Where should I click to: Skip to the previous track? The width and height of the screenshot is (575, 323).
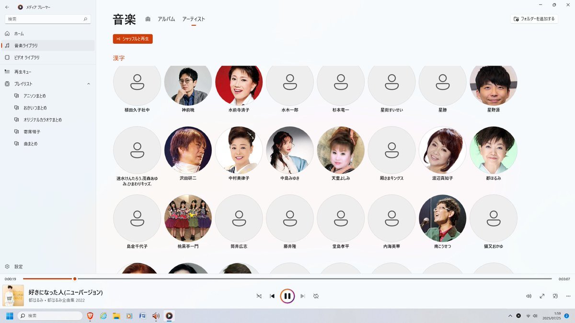click(272, 296)
